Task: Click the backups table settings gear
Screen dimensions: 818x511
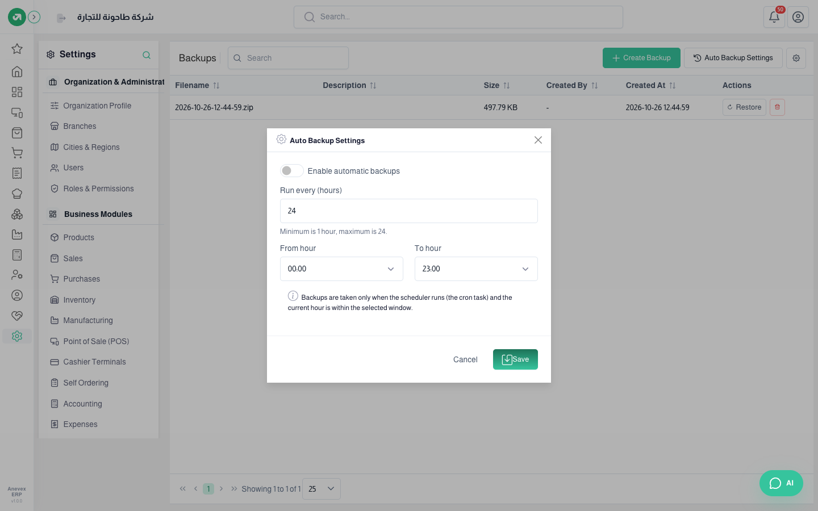Action: pyautogui.click(x=796, y=58)
